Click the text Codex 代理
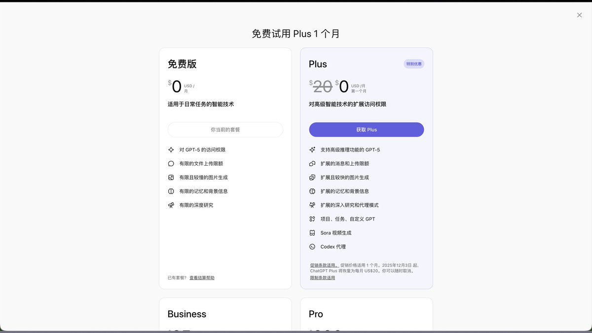The image size is (592, 333). click(x=333, y=246)
